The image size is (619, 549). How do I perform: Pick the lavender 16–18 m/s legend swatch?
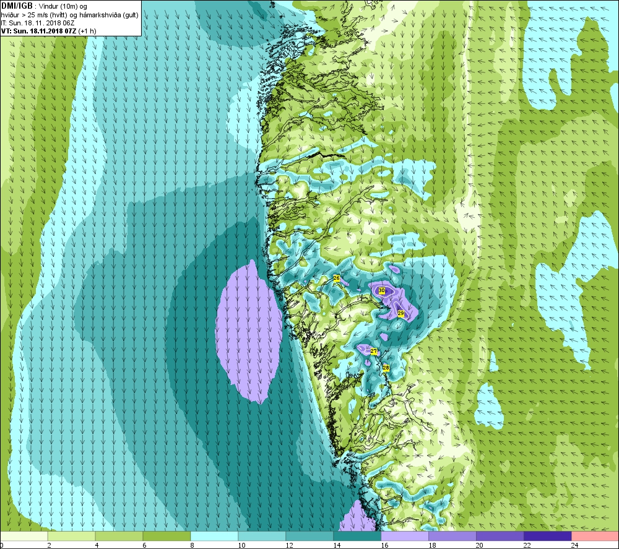click(405, 536)
